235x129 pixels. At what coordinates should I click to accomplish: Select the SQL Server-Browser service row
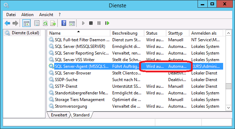(x=135, y=73)
